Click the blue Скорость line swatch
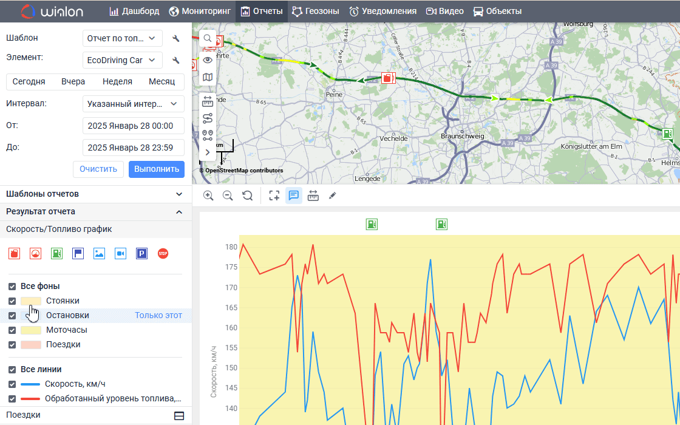 [x=30, y=384]
